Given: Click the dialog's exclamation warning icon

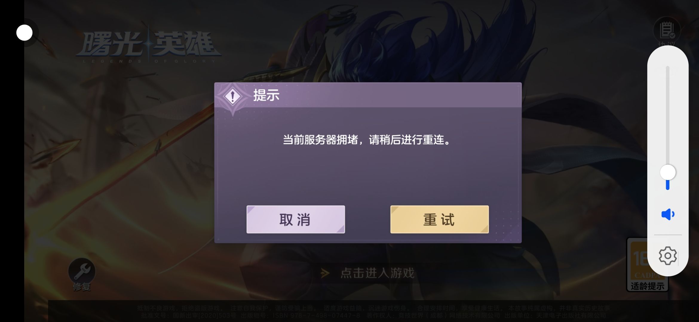Looking at the screenshot, I should (233, 96).
